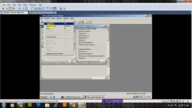Click the Network Monitor stop and view icon
Viewport: 192px width, 108px height.
click(x=82, y=22)
